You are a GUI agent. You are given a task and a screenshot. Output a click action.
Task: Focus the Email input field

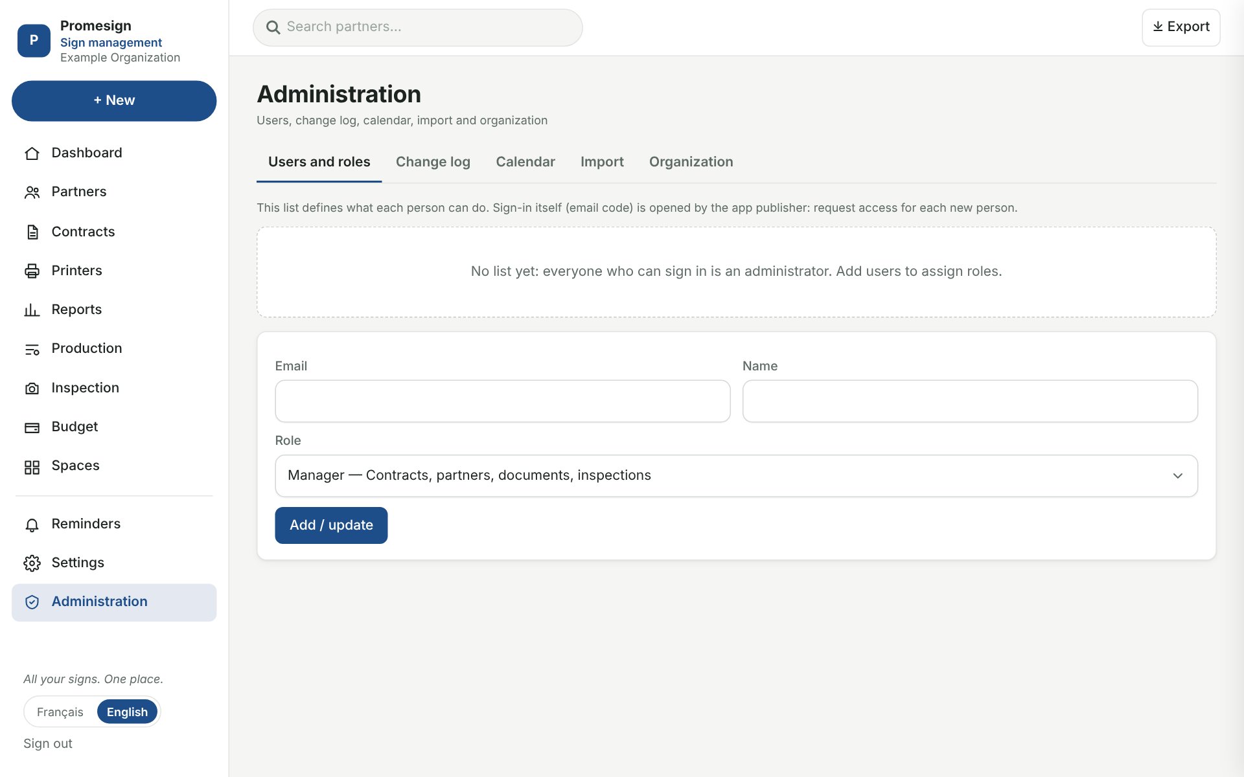tap(503, 401)
